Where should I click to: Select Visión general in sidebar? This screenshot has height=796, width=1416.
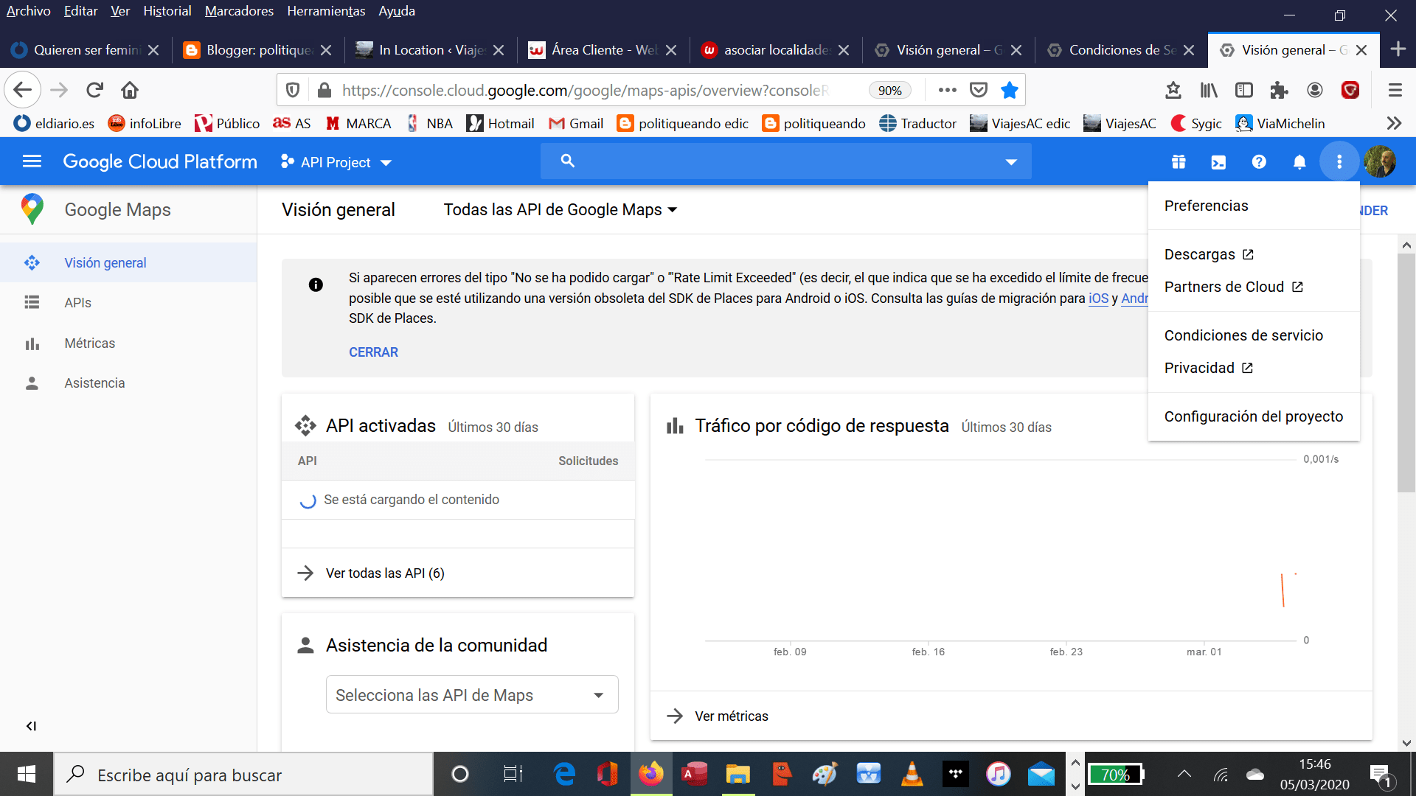(128, 262)
